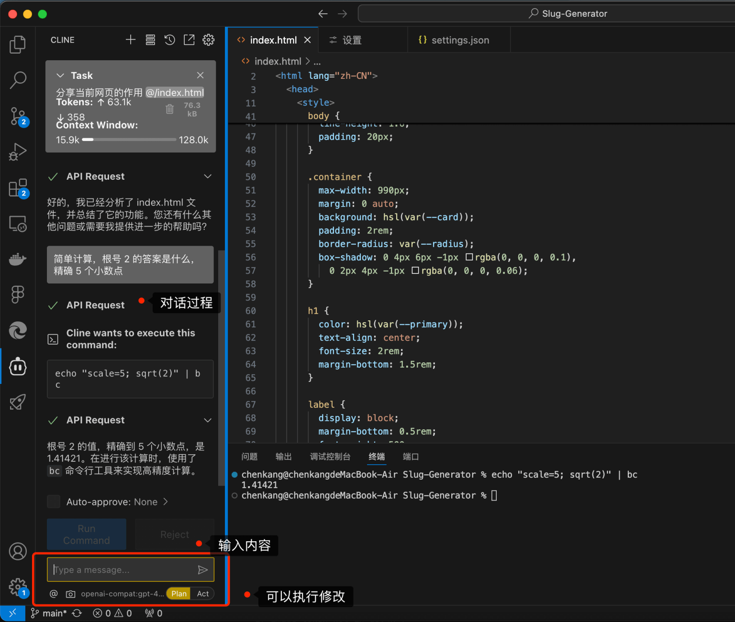Collapse the first API Request section
Viewport: 735px width, 622px height.
[208, 176]
